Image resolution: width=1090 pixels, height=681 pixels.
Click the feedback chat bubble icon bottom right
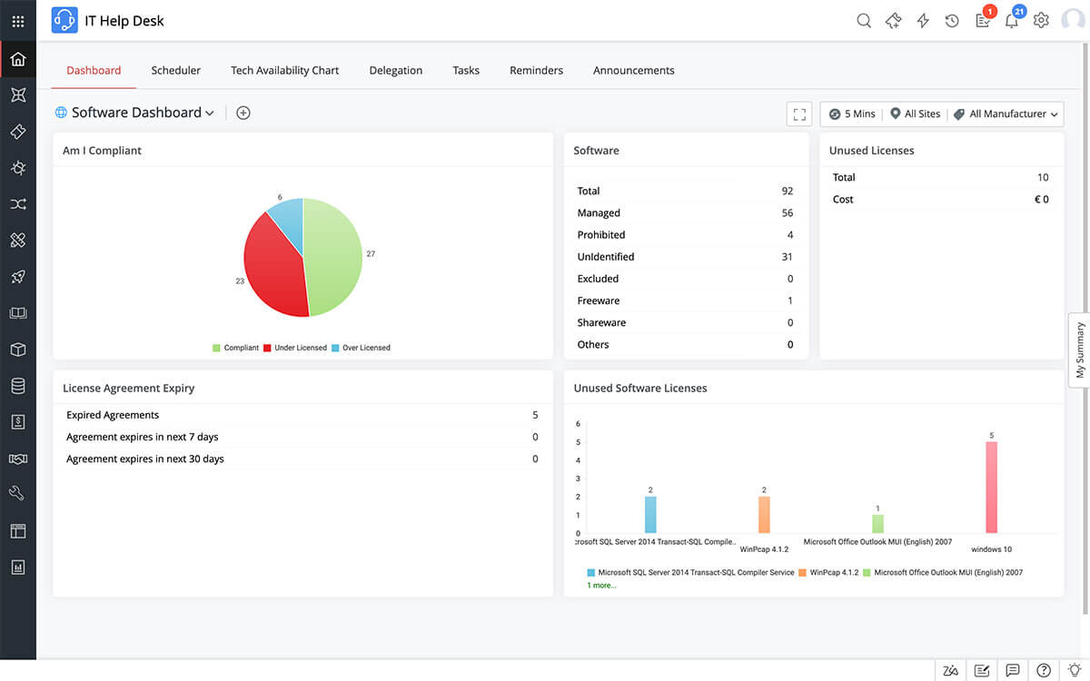click(1012, 670)
